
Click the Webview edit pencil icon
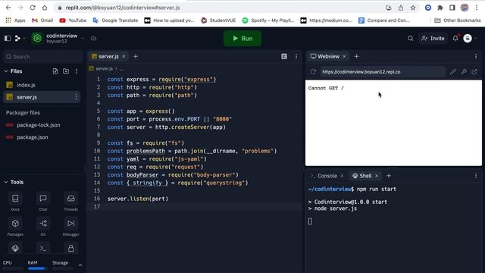[x=453, y=72]
